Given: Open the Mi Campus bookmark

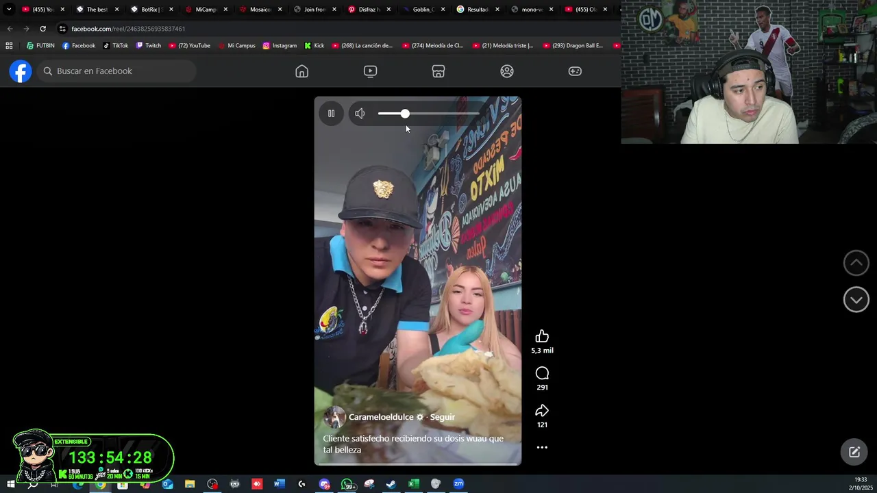Looking at the screenshot, I should pos(236,46).
